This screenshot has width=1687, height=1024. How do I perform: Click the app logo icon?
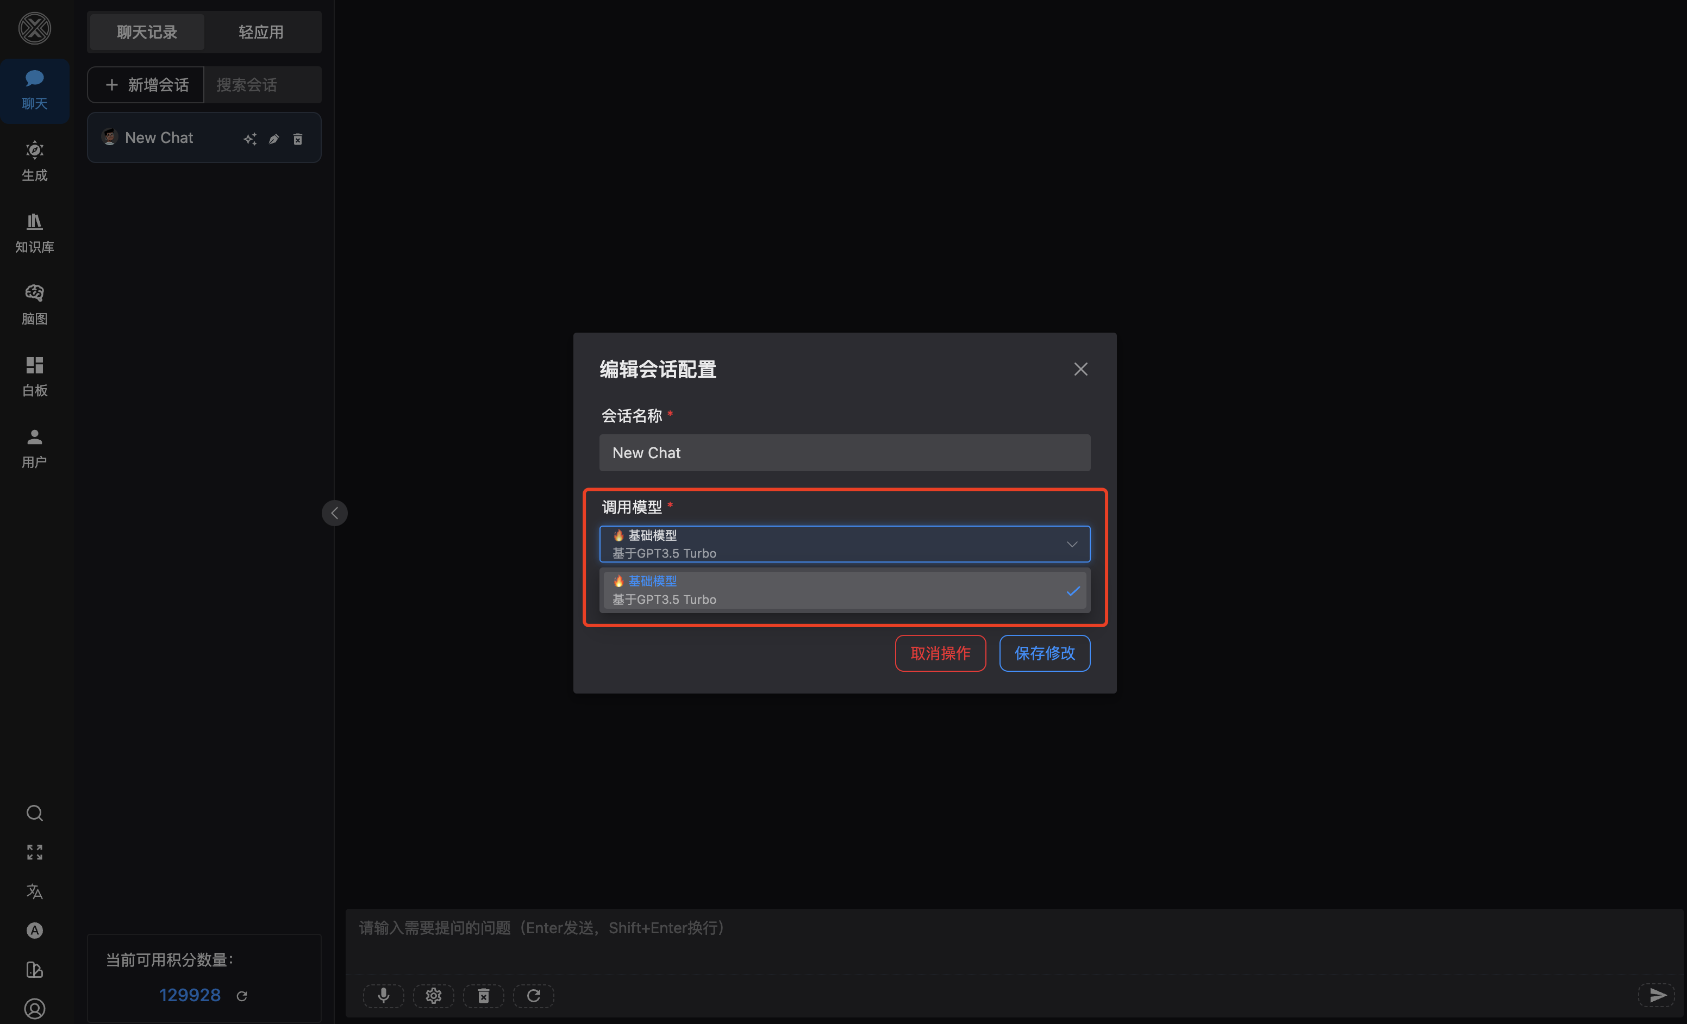(34, 28)
